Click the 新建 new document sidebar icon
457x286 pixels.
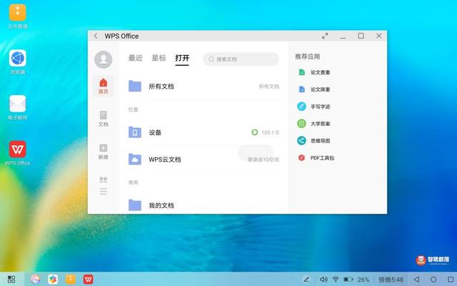(x=103, y=152)
